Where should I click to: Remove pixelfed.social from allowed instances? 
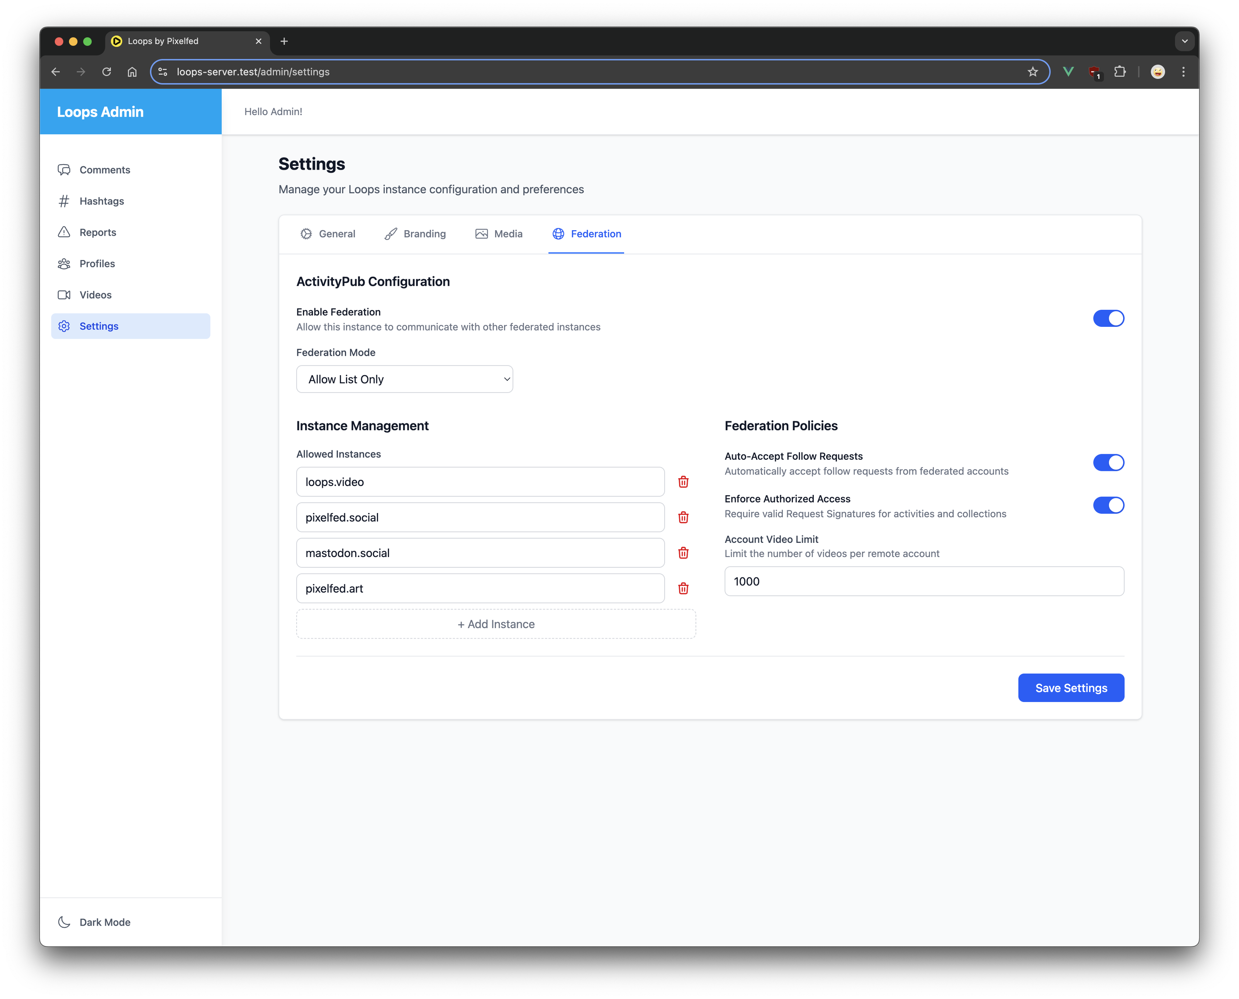click(x=683, y=517)
